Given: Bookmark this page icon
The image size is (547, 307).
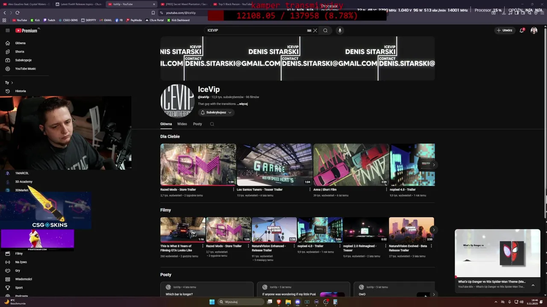Looking at the screenshot, I should 153,13.
